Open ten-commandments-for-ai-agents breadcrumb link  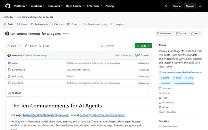pyautogui.click(x=35, y=17)
